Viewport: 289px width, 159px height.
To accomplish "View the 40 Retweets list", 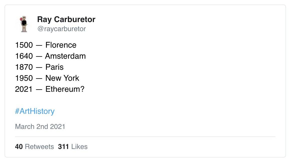I will click(35, 147).
